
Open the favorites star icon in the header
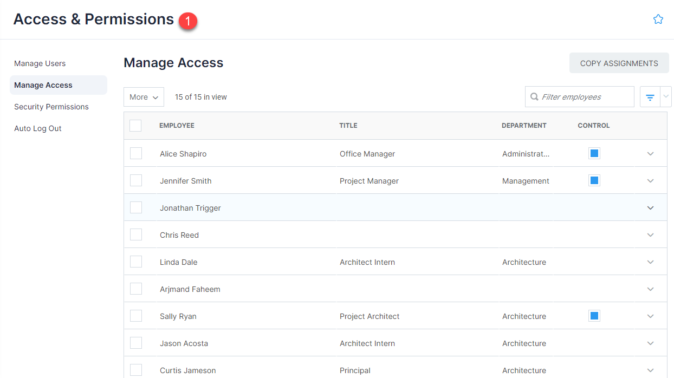(x=658, y=18)
